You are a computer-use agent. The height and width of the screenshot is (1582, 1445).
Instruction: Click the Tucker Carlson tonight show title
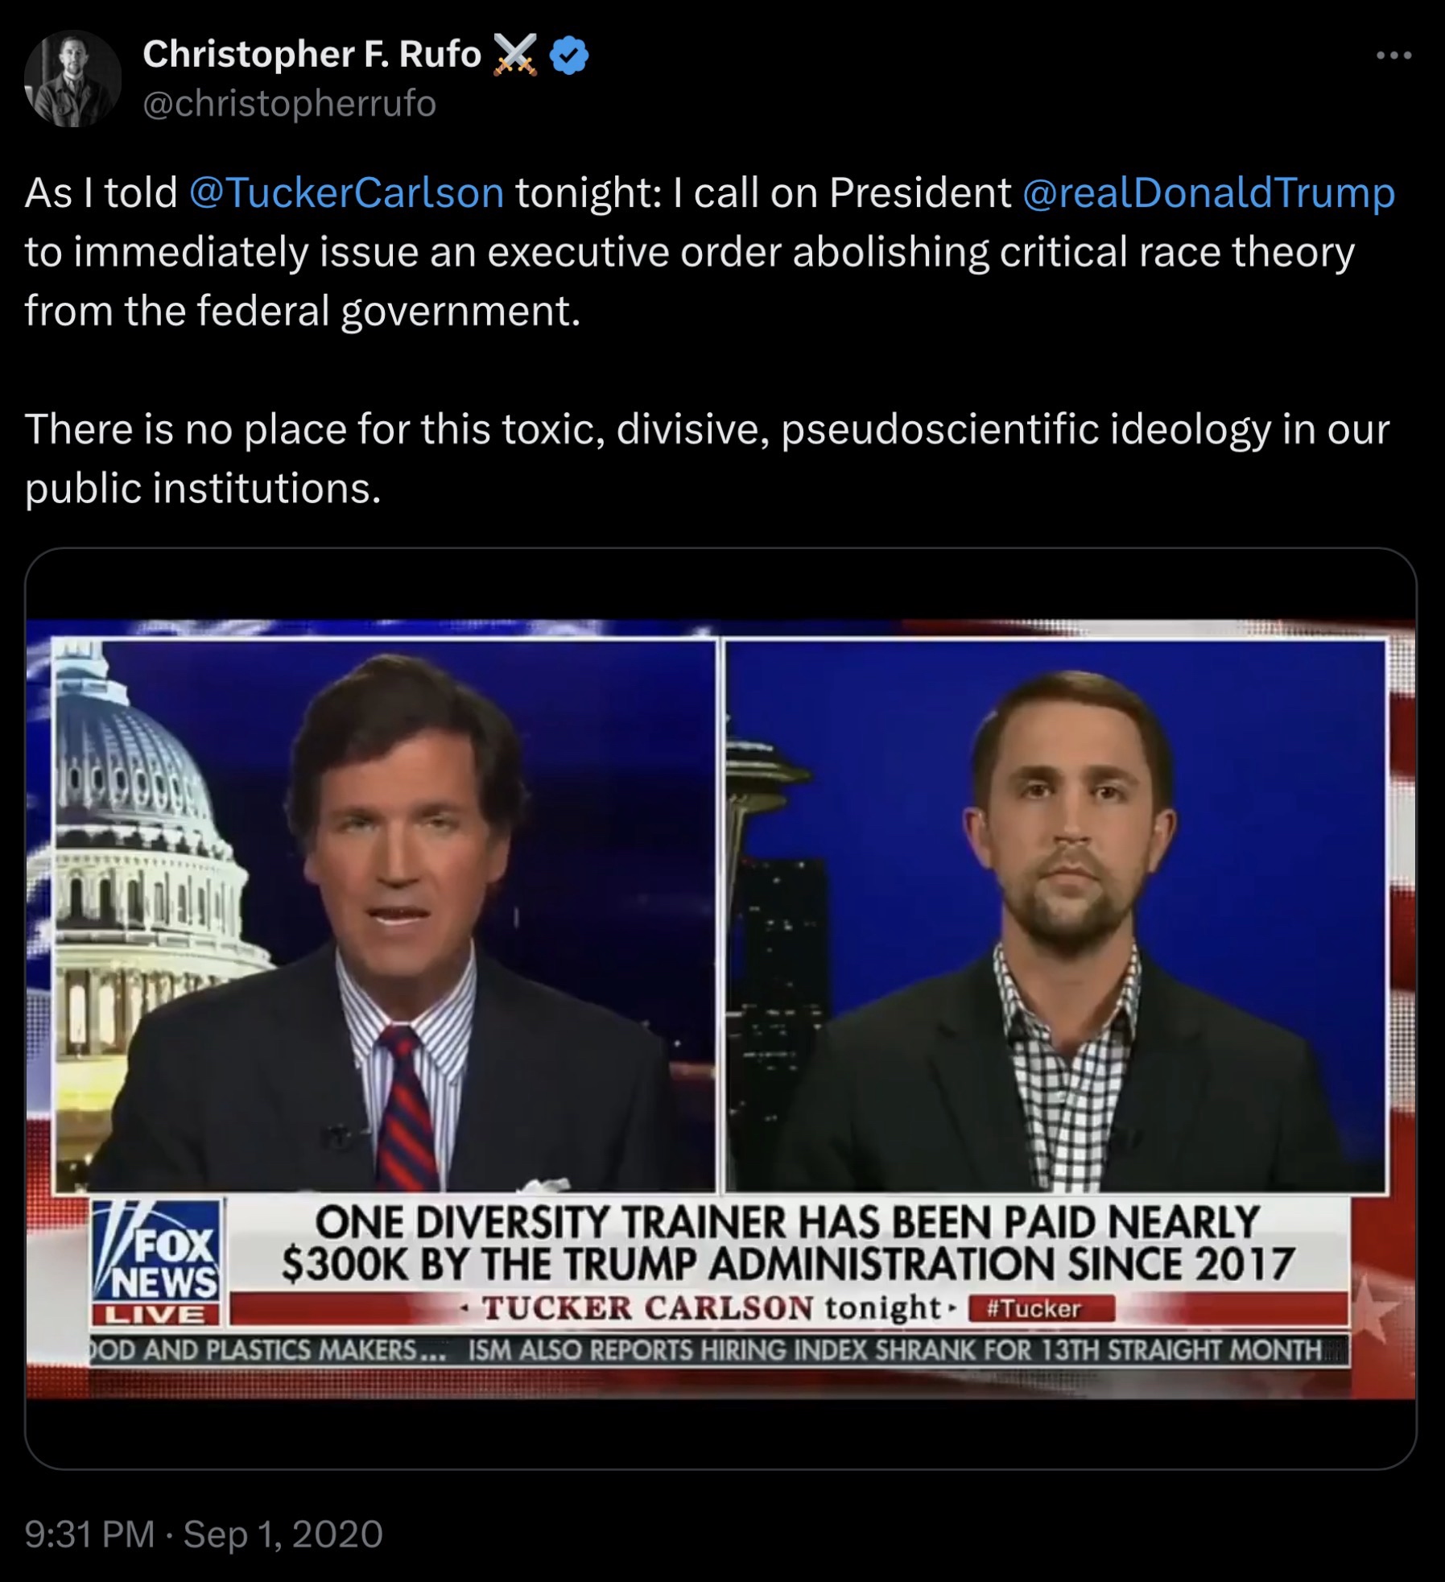pyautogui.click(x=711, y=1308)
